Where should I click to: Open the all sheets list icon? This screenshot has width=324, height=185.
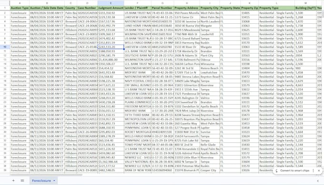(22, 180)
